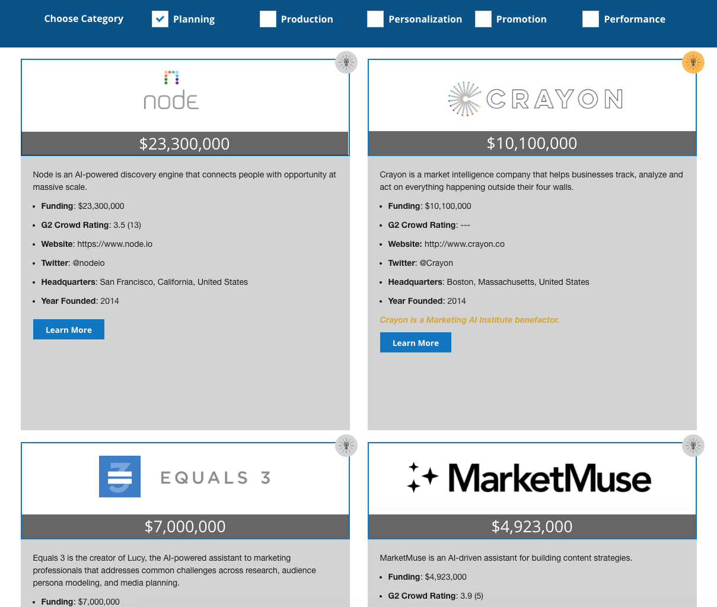Screen dimensions: 717x607
Task: Select the Equals 3 logo
Action: coord(185,476)
